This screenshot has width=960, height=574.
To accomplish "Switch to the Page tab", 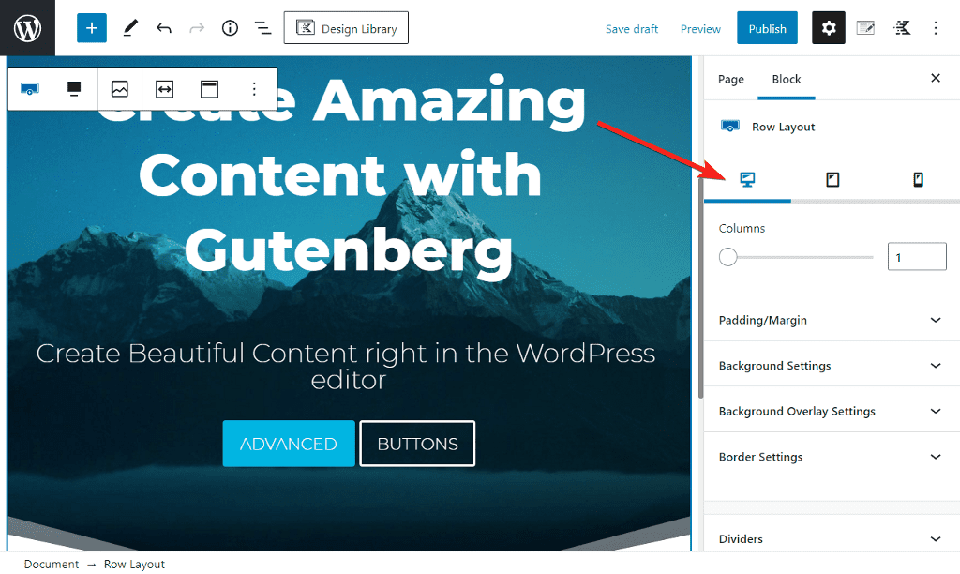I will click(730, 79).
